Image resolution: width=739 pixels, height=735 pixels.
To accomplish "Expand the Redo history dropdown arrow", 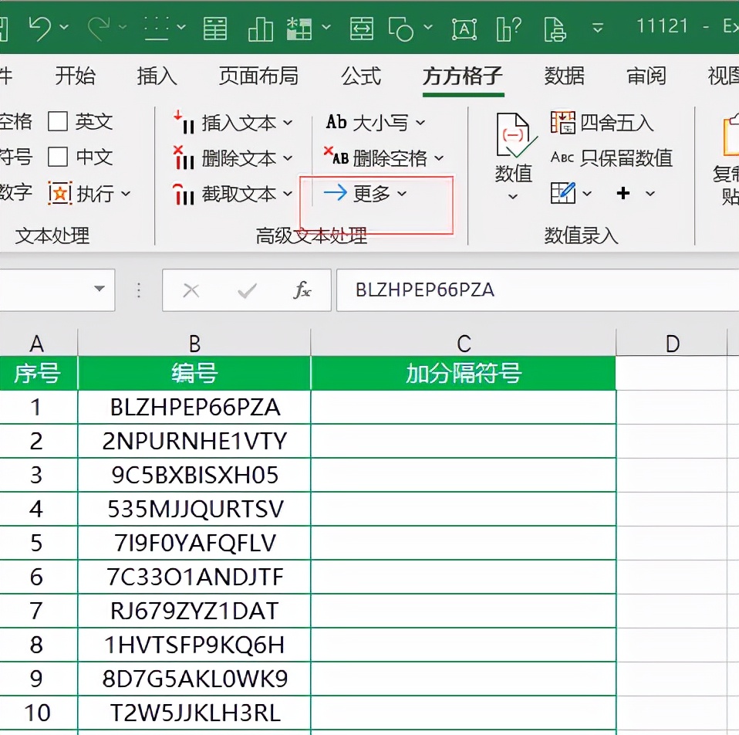I will point(123,27).
